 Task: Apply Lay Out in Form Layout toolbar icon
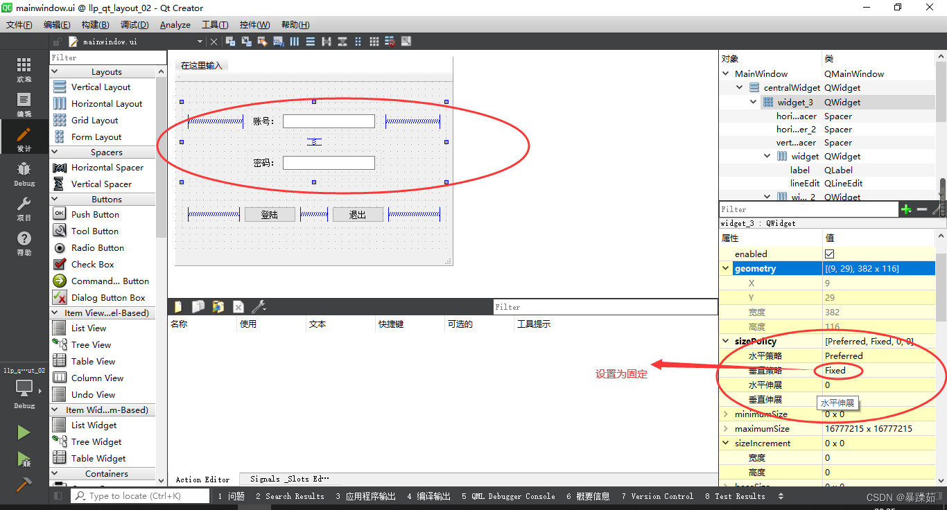coord(358,42)
